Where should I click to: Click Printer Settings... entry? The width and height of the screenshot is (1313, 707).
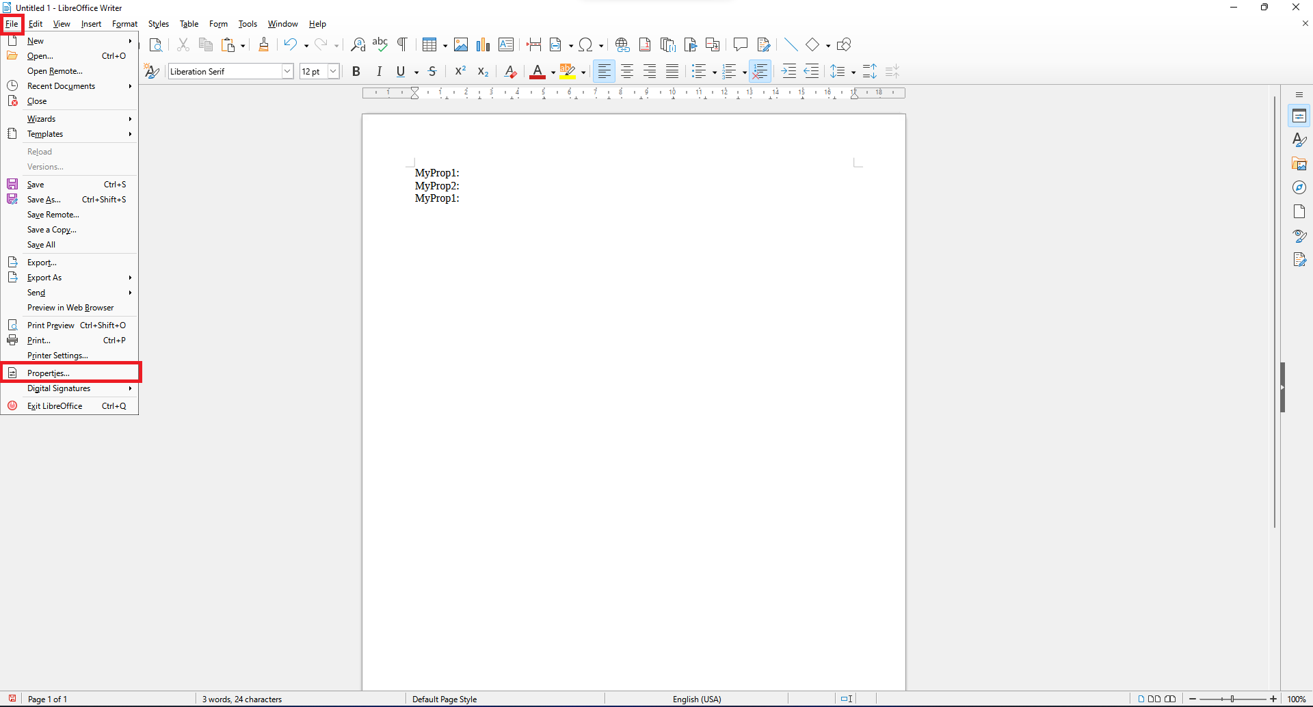pyautogui.click(x=70, y=356)
